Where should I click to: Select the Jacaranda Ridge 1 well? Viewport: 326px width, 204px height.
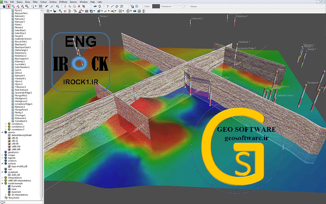pyautogui.click(x=23, y=93)
